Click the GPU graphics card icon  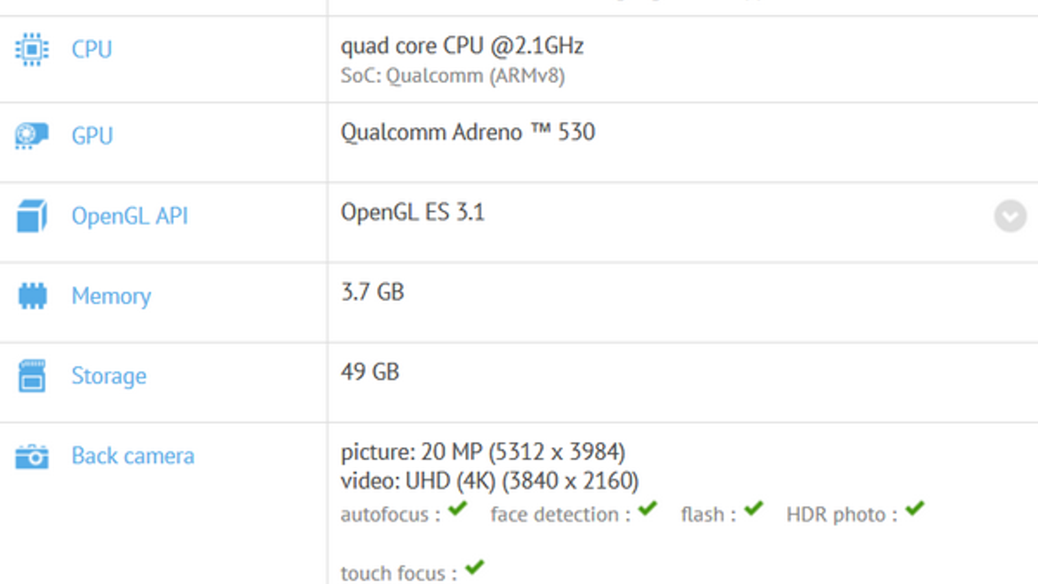point(32,136)
